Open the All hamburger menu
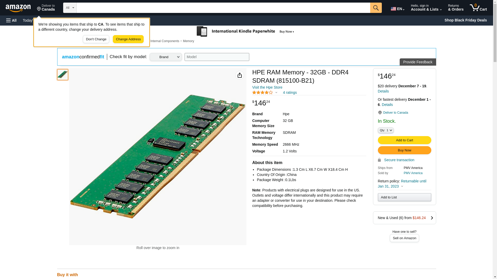Screen dimensions: 497x279 pyautogui.click(x=11, y=20)
